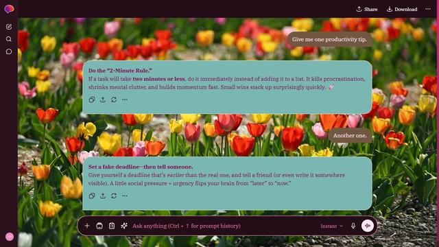The height and width of the screenshot is (247, 439).
Task: Click the italic 'earlier' word
Action: coord(176,175)
